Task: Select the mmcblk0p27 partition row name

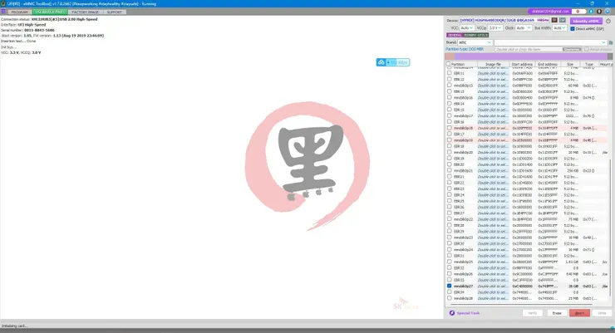Action: [x=463, y=286]
